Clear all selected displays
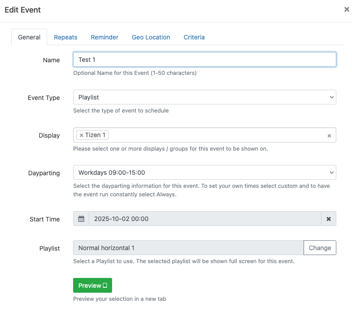The width and height of the screenshot is (352, 312). [x=329, y=135]
